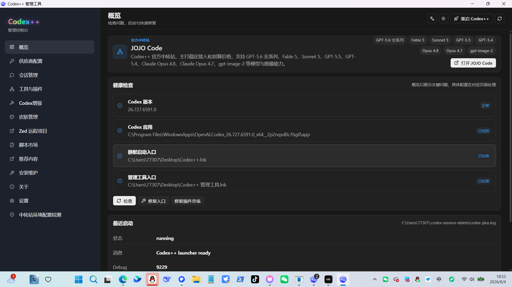Open the Codex增强 section
512x287 pixels.
tap(49, 103)
